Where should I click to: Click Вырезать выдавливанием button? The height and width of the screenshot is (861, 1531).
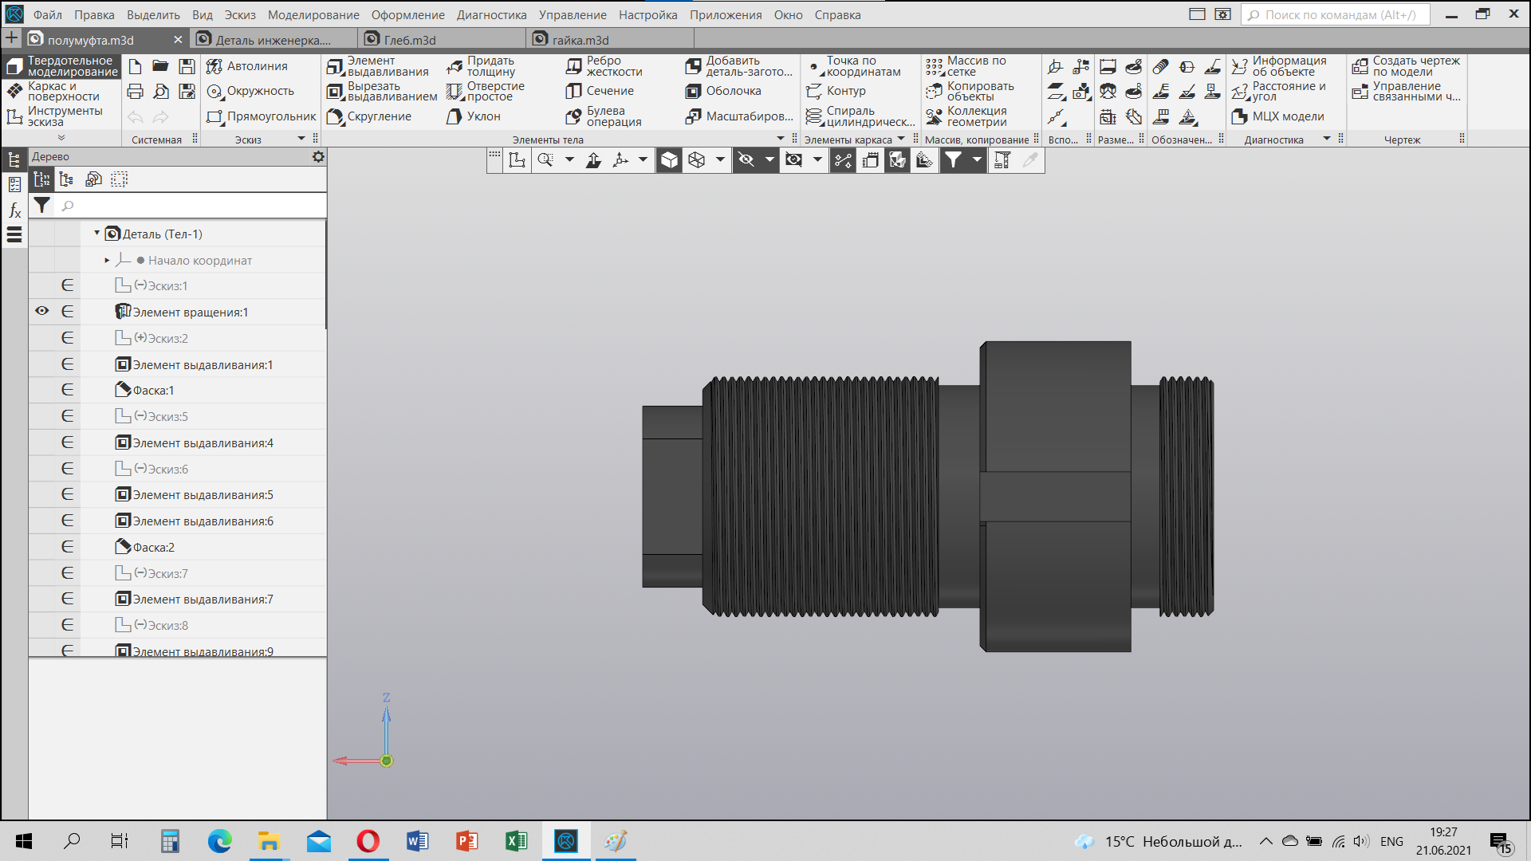382,92
